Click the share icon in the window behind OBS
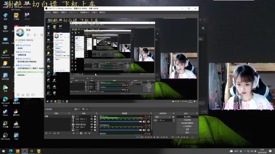The image size is (275, 154). point(203,28)
